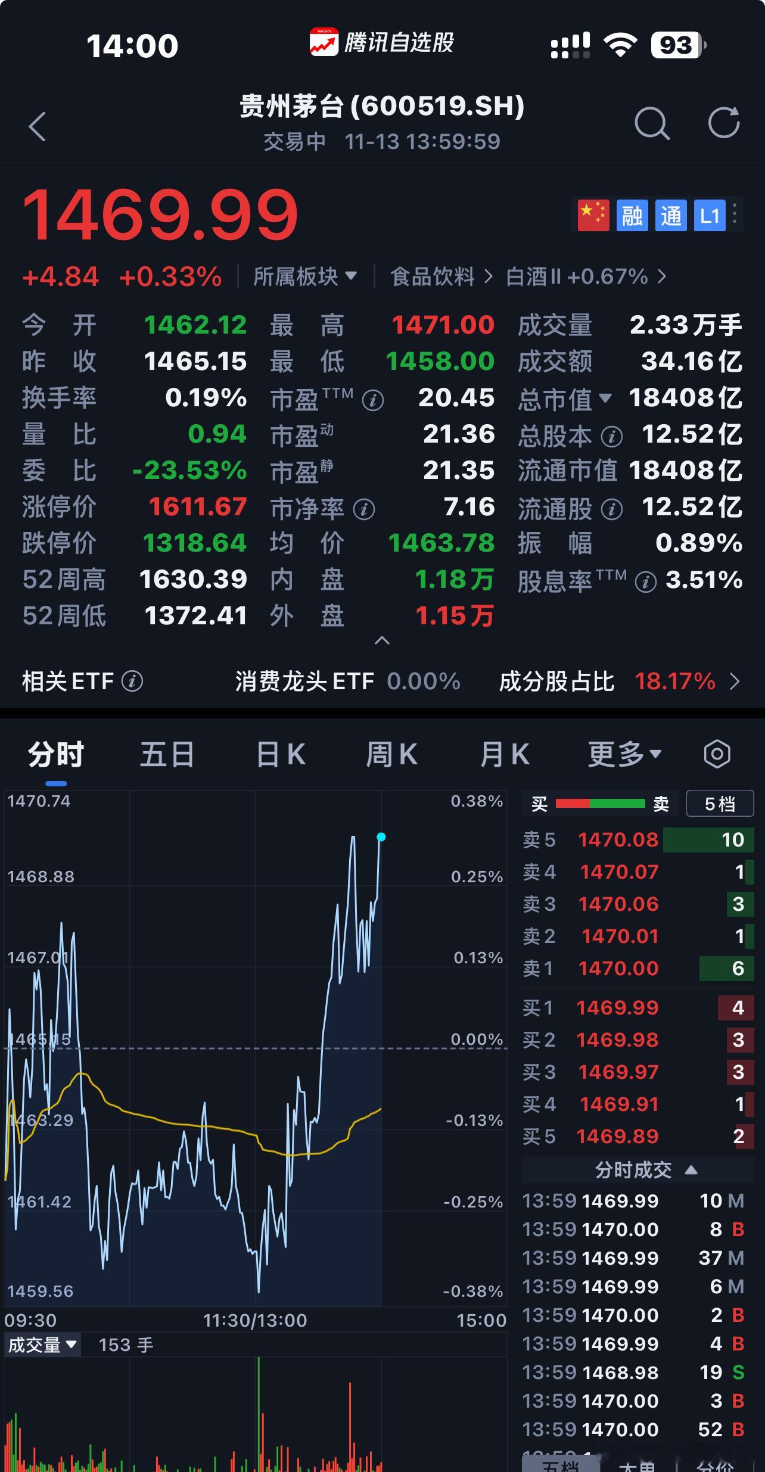The height and width of the screenshot is (1472, 765).
Task: Open 总市值 dropdown arrow
Action: 605,397
